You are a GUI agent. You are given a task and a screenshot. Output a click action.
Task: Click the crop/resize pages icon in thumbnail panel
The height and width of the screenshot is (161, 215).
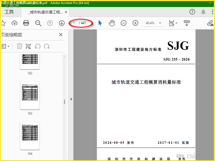click(28, 46)
